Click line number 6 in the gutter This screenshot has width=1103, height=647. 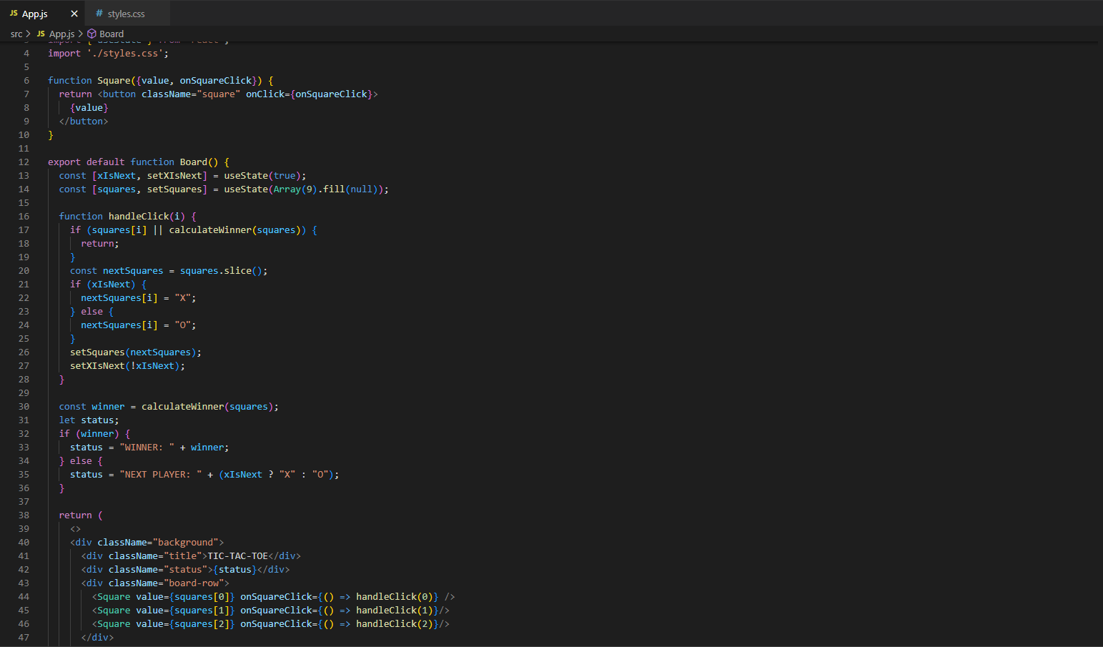pyautogui.click(x=26, y=81)
